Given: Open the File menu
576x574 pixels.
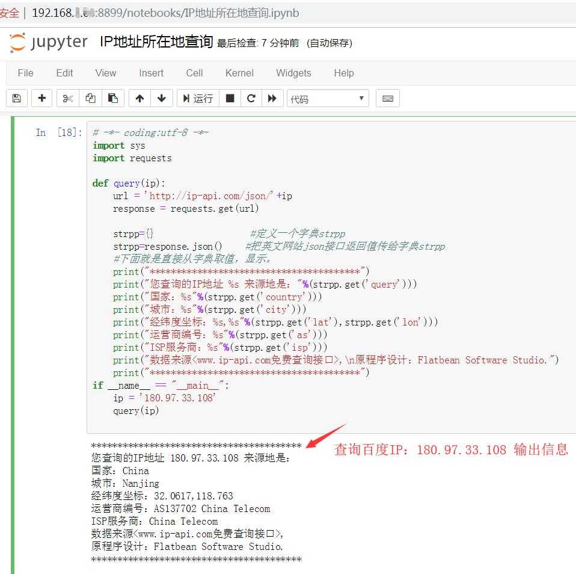Looking at the screenshot, I should click(25, 73).
